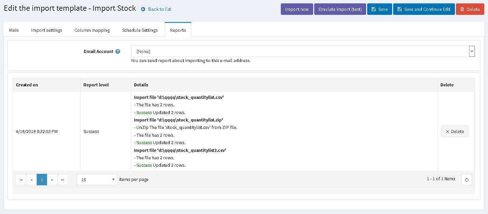Go to the Column mapping tab
This screenshot has width=488, height=214.
(92, 30)
